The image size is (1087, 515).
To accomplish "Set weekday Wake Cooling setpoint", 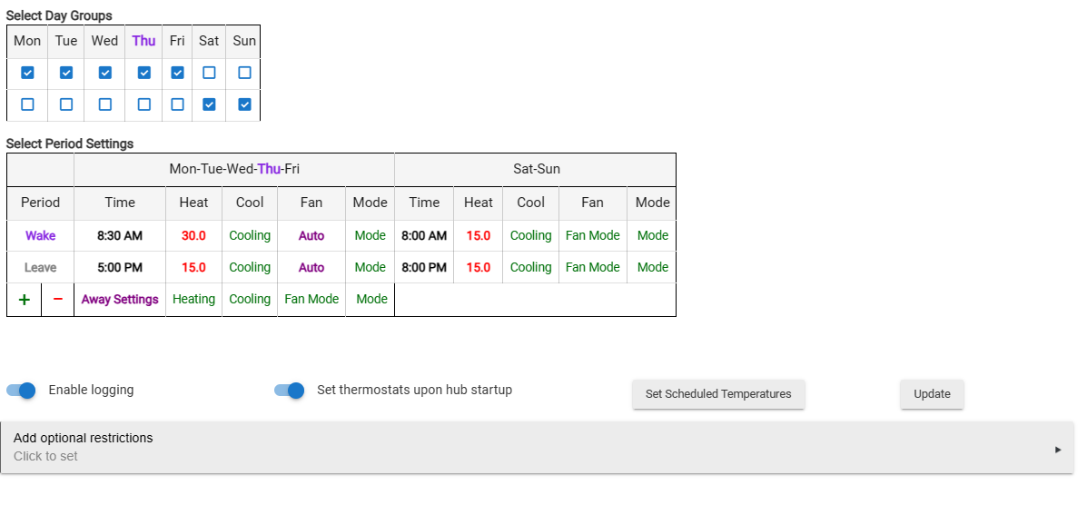I will click(x=250, y=235).
